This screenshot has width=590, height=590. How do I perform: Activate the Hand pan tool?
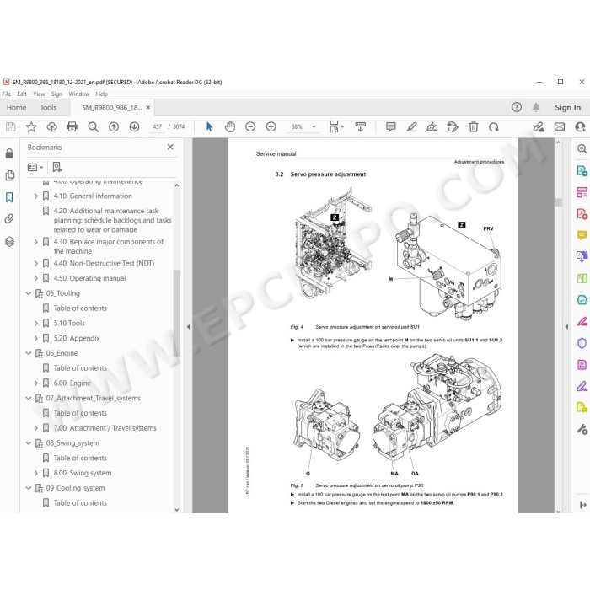(x=230, y=126)
